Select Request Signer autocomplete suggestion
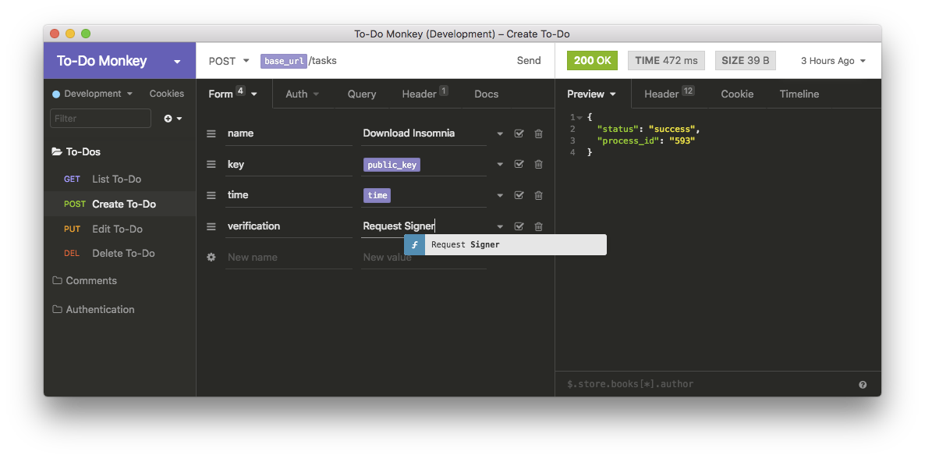 pyautogui.click(x=505, y=244)
